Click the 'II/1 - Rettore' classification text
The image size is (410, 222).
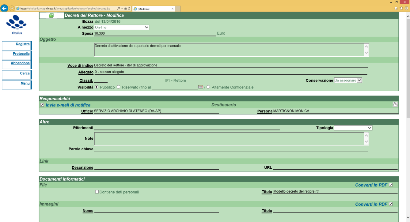tap(175, 80)
